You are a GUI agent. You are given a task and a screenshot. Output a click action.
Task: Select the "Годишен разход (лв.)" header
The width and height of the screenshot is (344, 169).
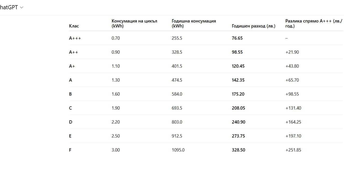[254, 26]
